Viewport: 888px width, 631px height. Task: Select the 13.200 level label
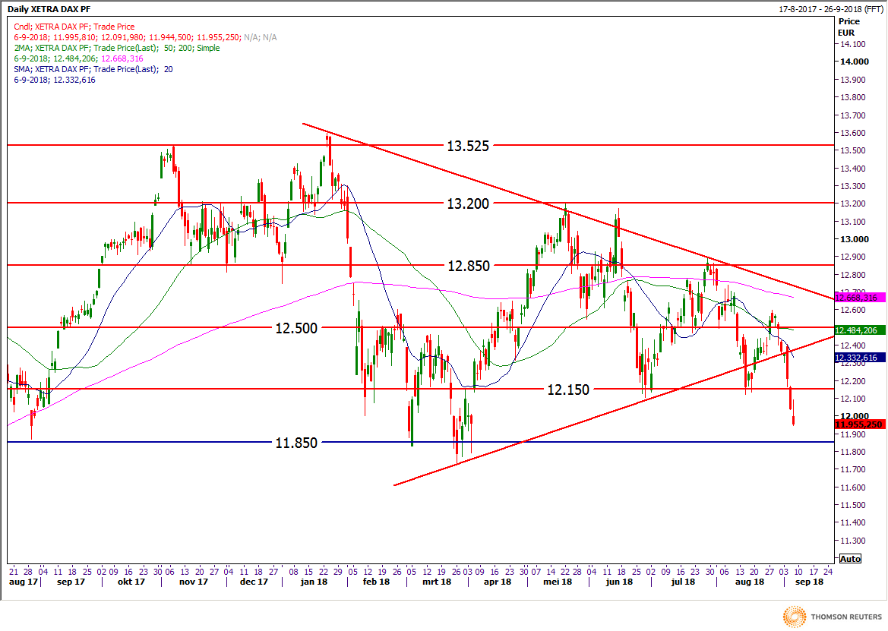coord(468,203)
